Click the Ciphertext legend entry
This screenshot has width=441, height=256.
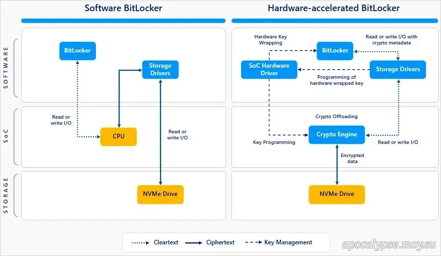[220, 242]
